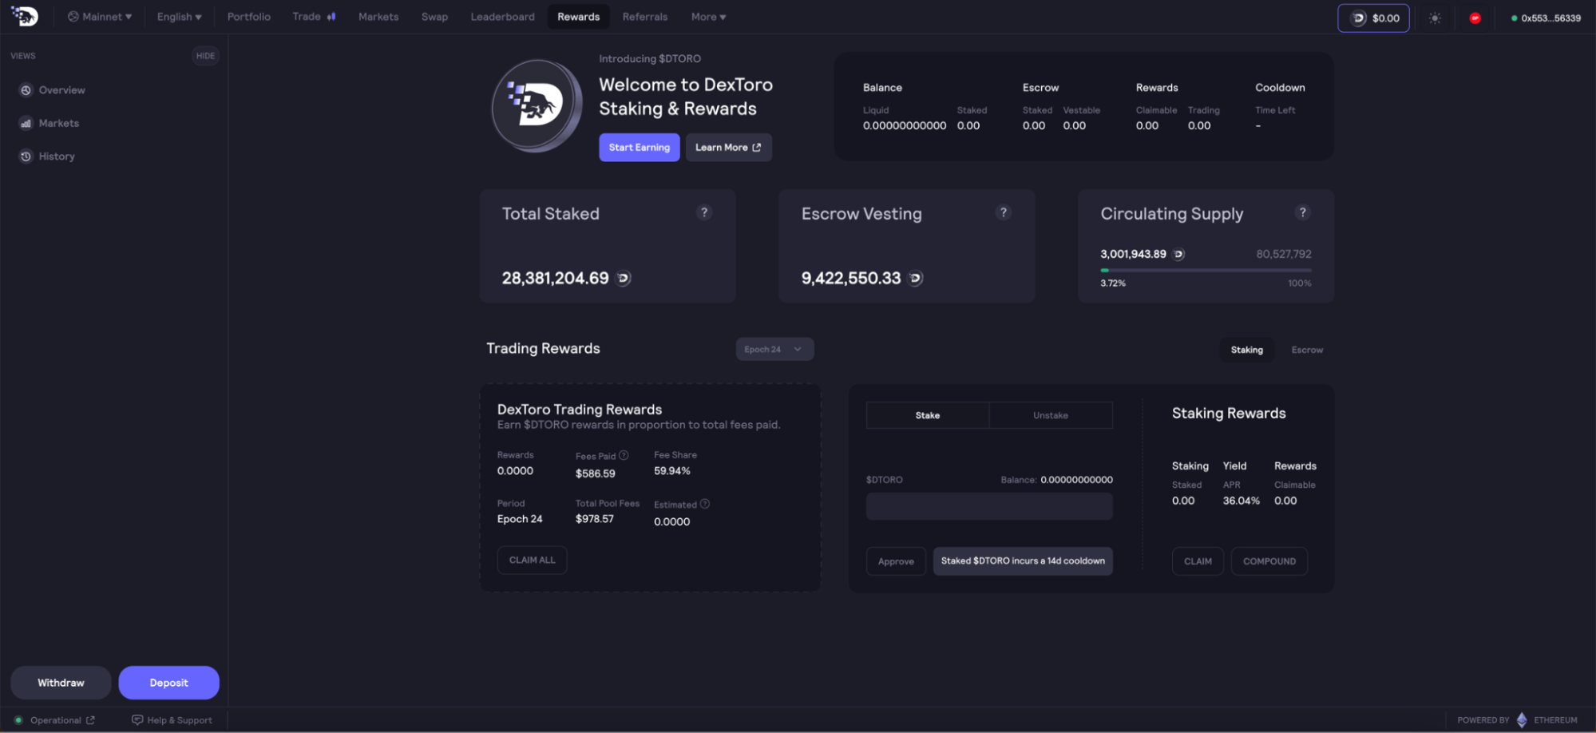This screenshot has width=1596, height=733.
Task: Open the History view in the sidebar
Action: point(57,157)
